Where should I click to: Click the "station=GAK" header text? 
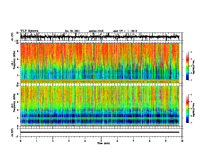tap(96, 31)
